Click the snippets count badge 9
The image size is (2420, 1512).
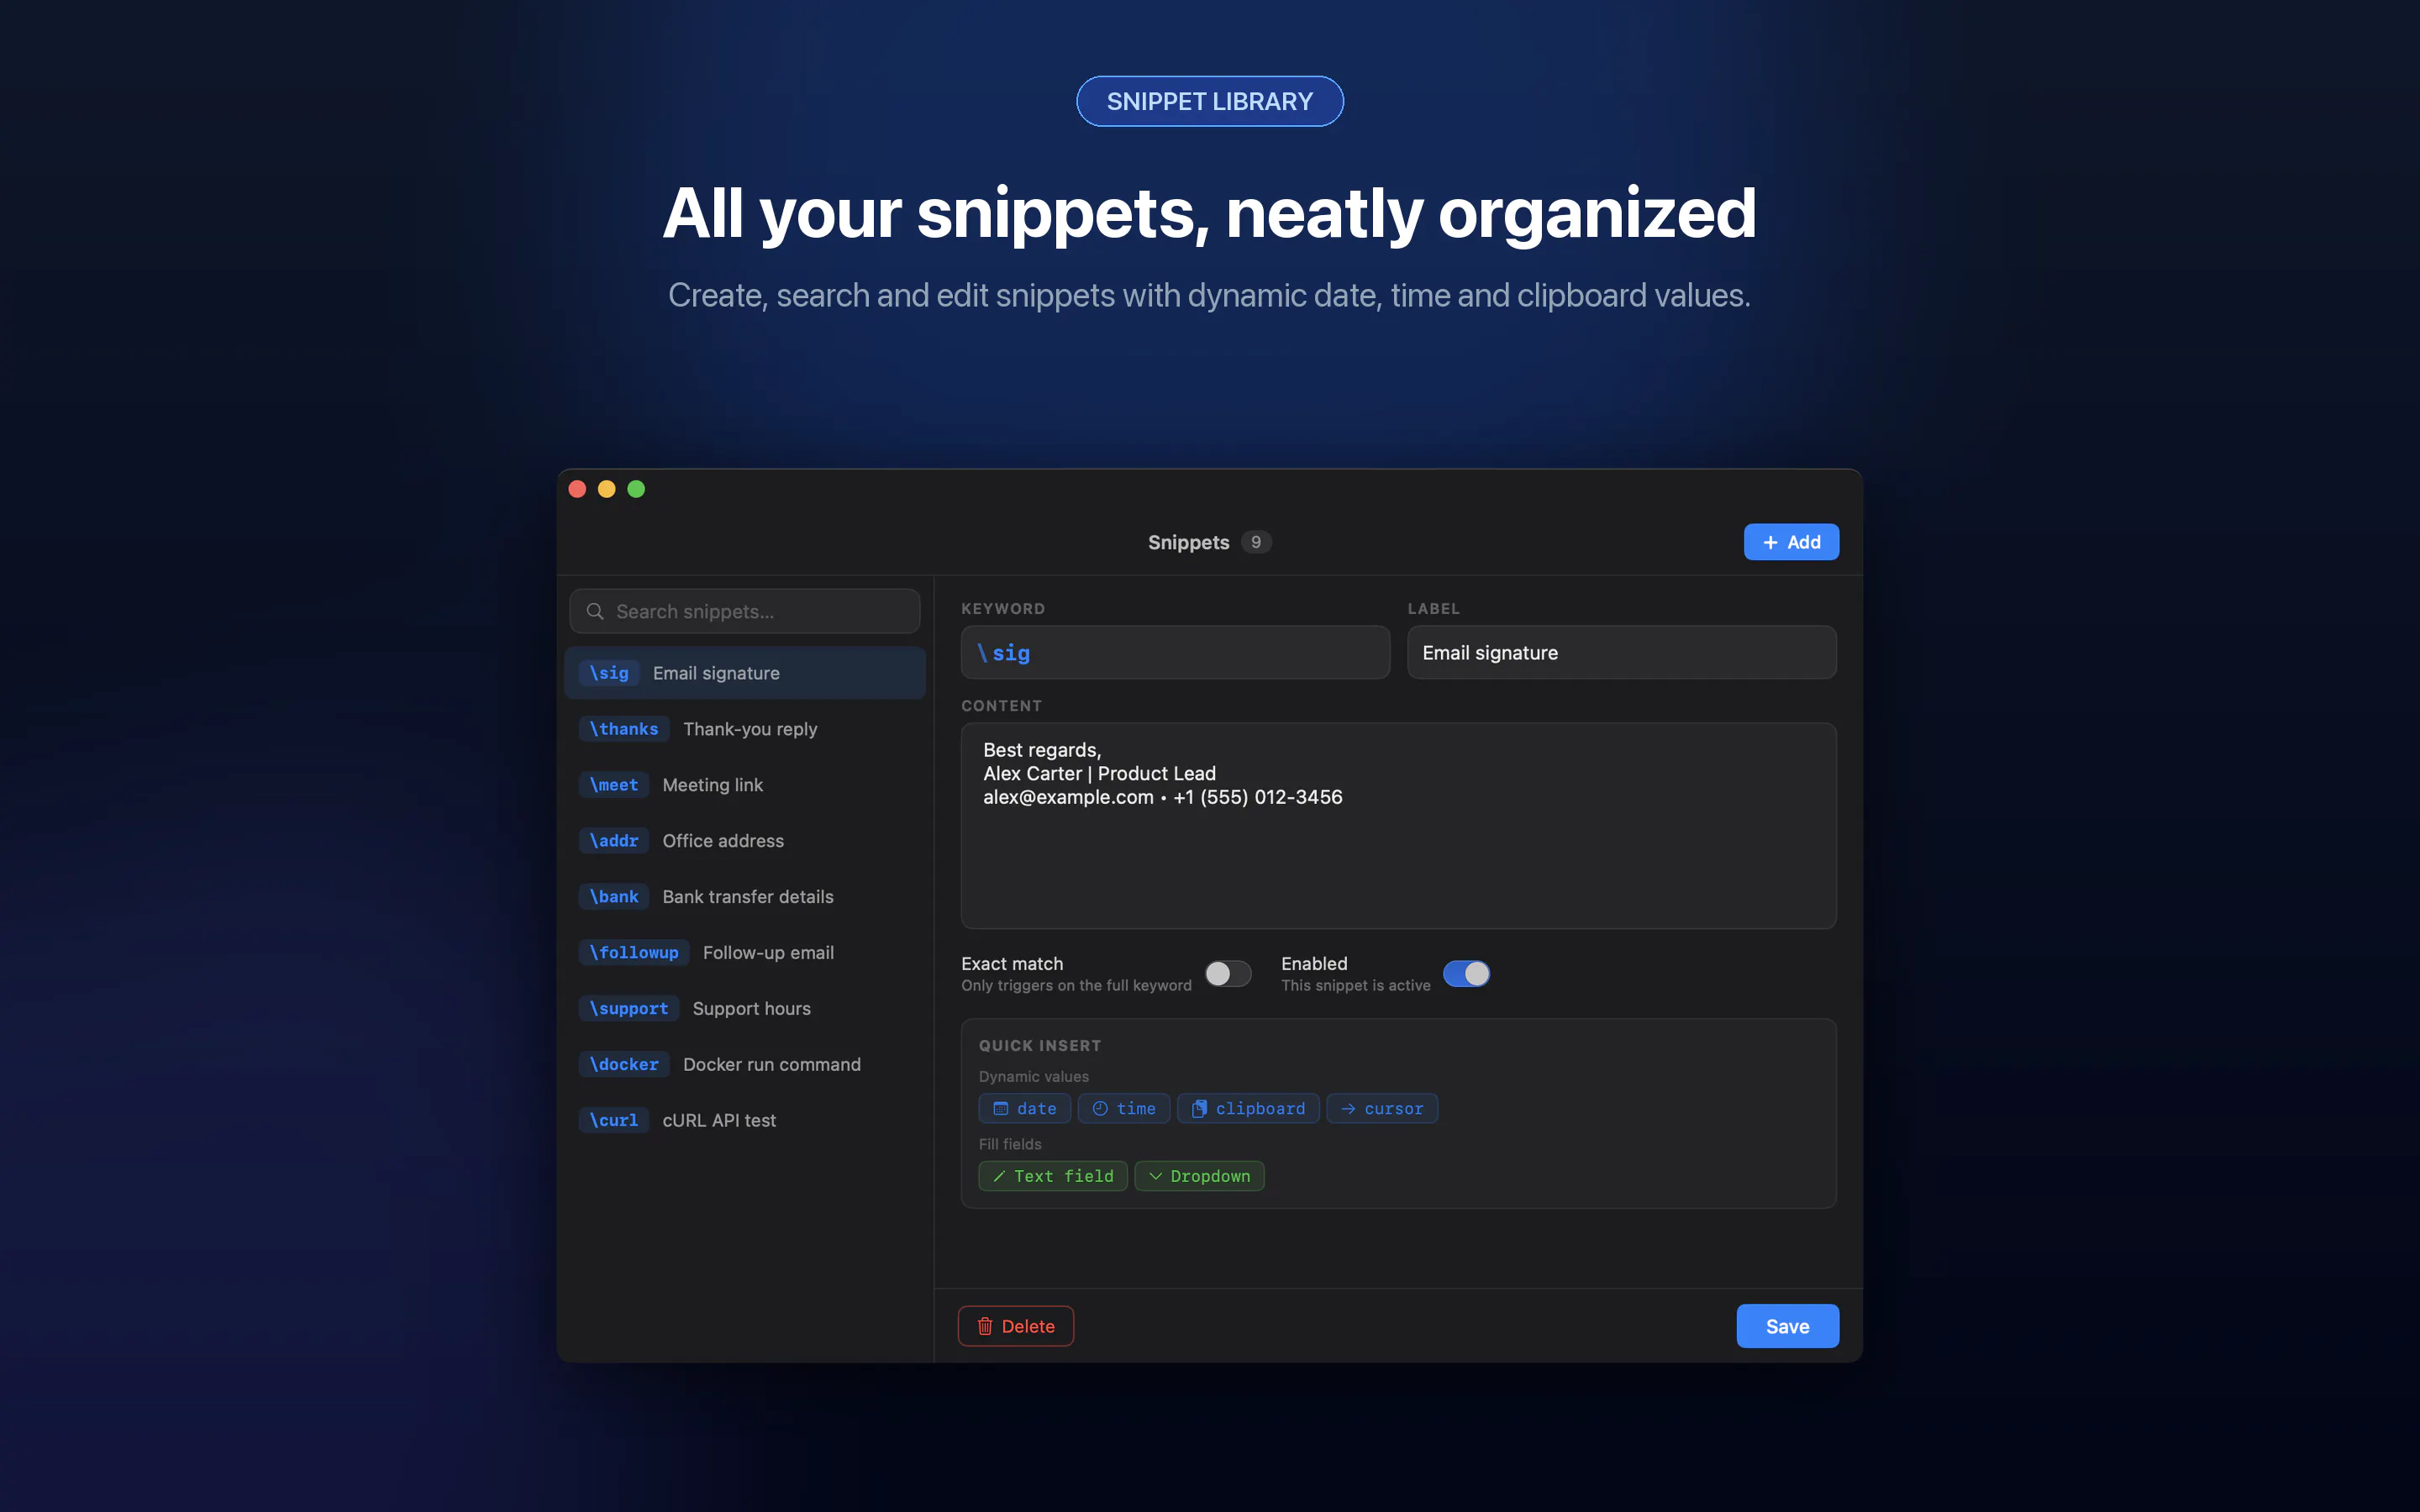coord(1256,542)
